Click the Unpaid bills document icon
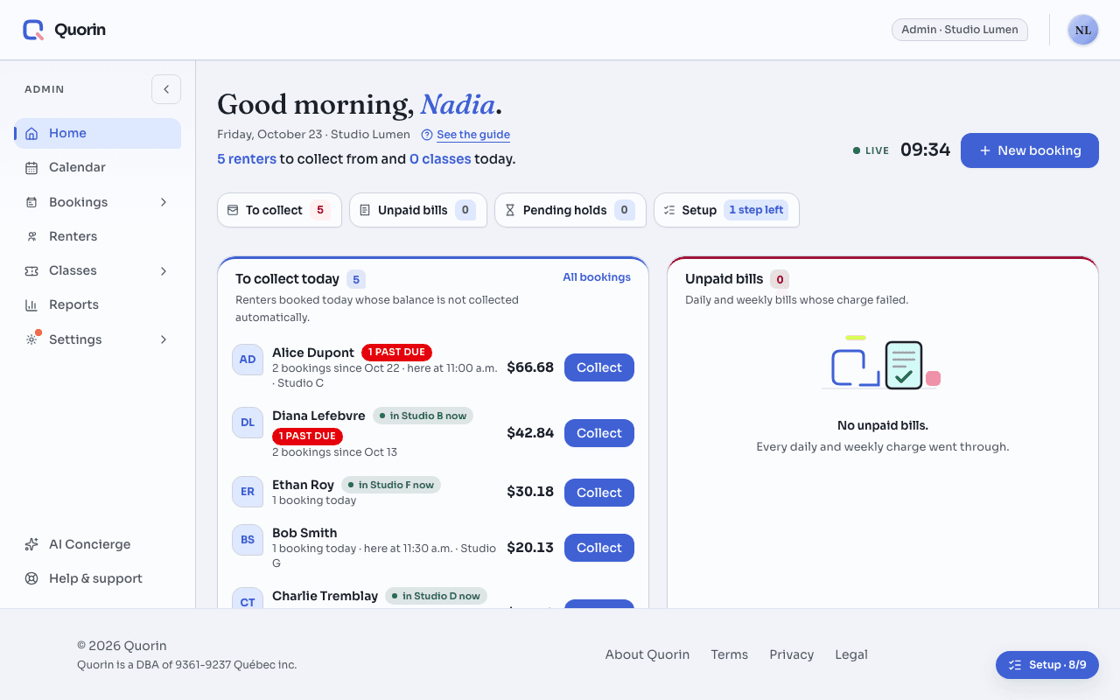 tap(365, 210)
